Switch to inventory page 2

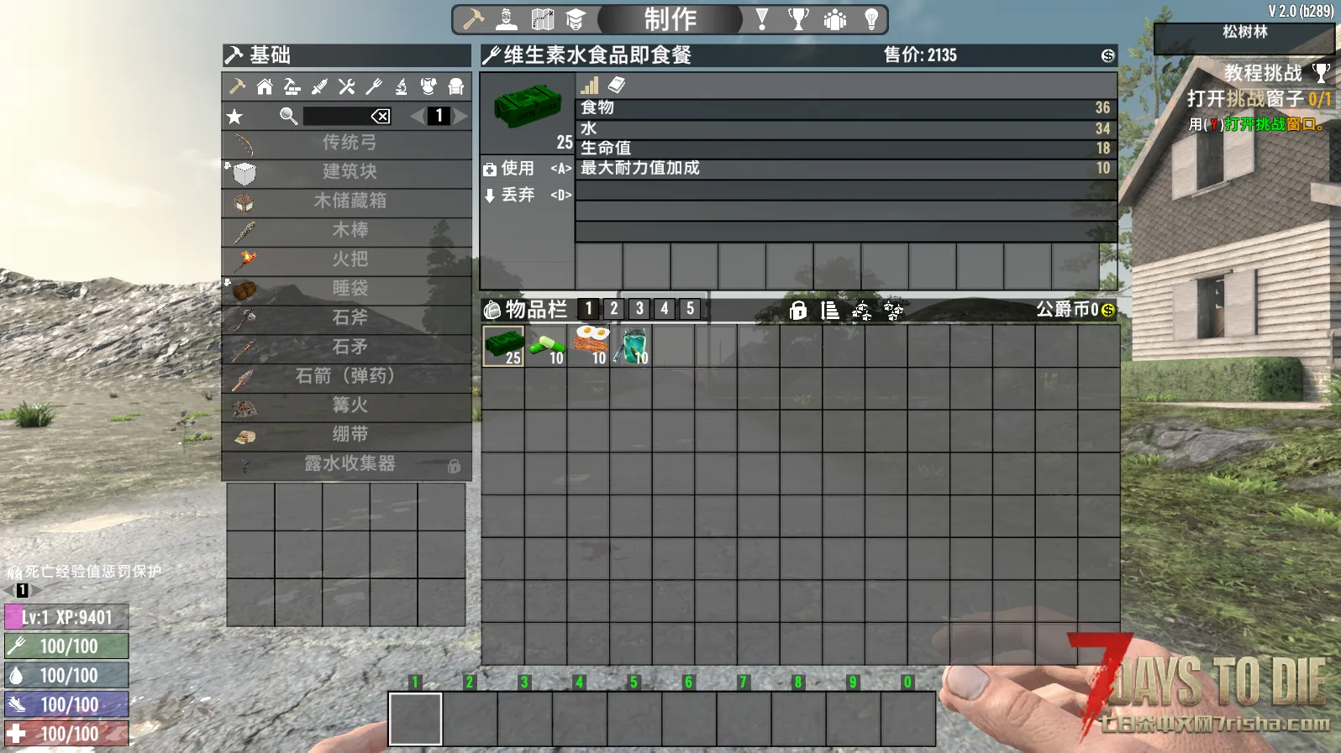click(x=614, y=309)
